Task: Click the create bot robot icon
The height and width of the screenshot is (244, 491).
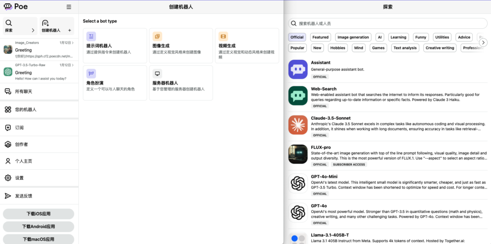Action: pos(46,23)
